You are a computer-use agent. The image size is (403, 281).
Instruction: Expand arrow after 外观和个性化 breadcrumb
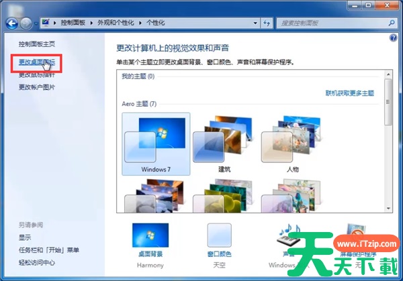click(140, 23)
